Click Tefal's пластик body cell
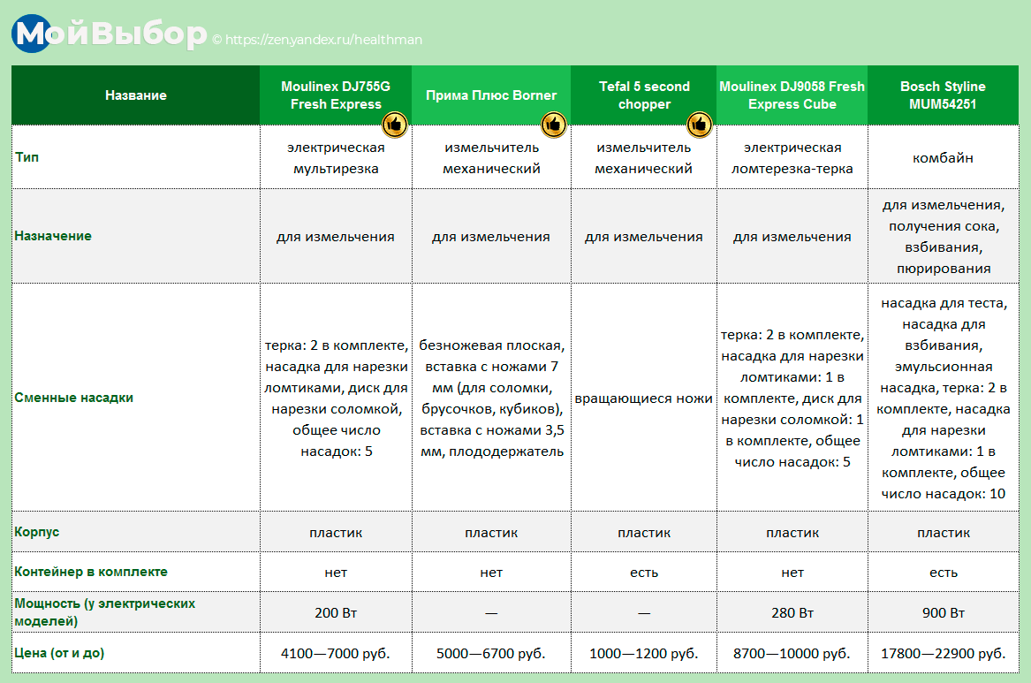The height and width of the screenshot is (683, 1031). 644,533
